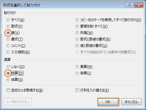This screenshot has width=146, height=110.
Task: Confirm with the OK button
Action: click(x=108, y=102)
